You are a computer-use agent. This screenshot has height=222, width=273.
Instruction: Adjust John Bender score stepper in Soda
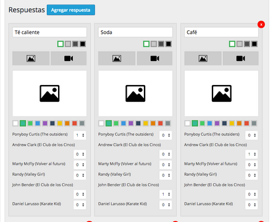[166, 194]
